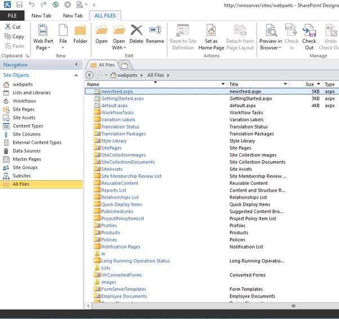Open Subsites in navigation pane
This screenshot has height=319, width=339.
[x=21, y=176]
